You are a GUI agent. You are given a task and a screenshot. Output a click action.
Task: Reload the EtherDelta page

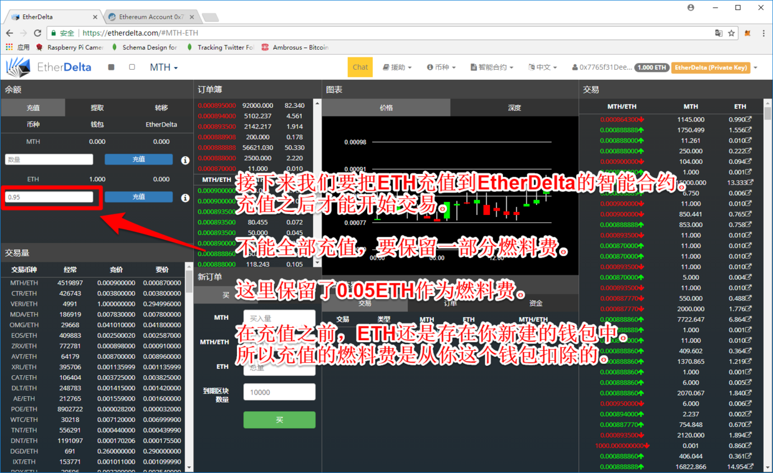pos(37,33)
